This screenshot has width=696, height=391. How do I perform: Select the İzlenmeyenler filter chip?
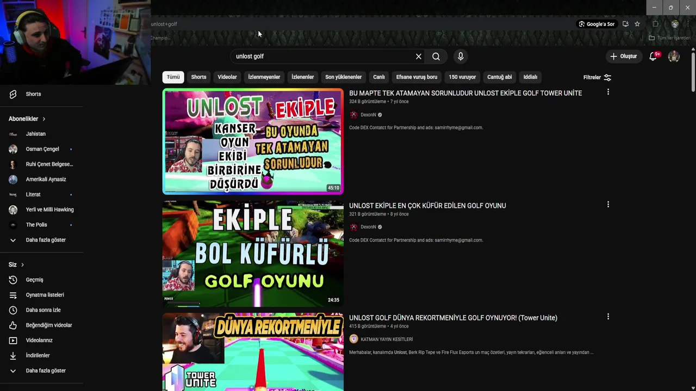click(x=264, y=77)
